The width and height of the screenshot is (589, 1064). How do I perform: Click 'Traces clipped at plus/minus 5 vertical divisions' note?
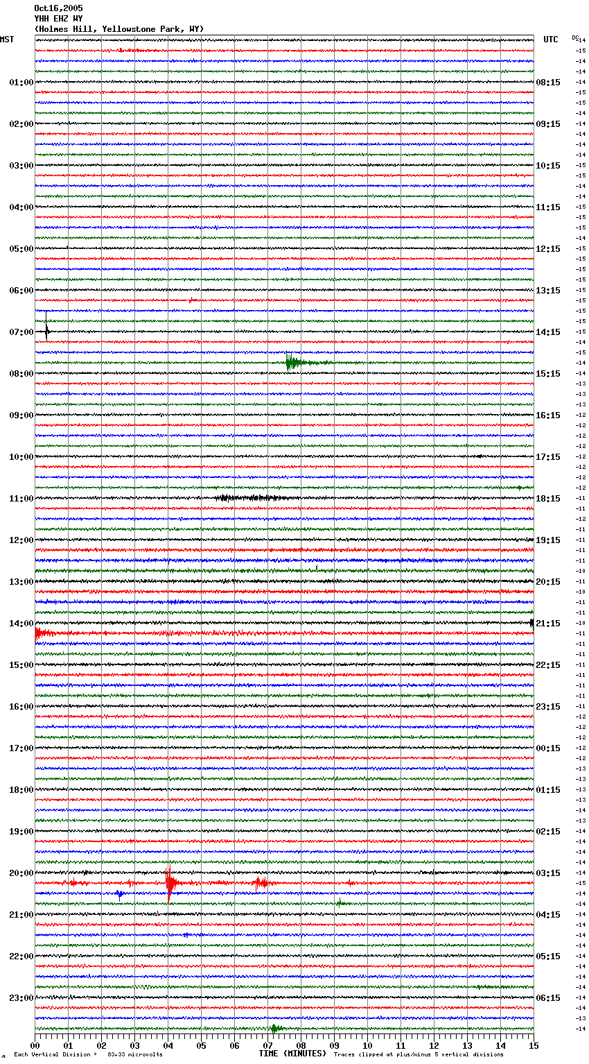click(x=419, y=1054)
